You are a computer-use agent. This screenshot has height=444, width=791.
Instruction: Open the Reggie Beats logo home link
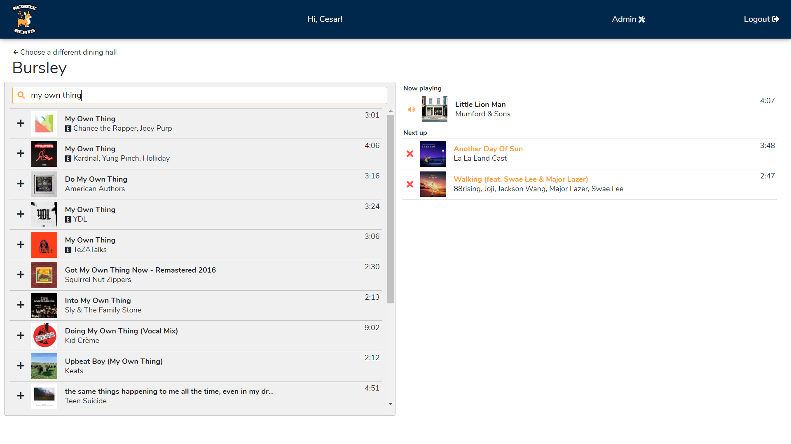tap(24, 19)
